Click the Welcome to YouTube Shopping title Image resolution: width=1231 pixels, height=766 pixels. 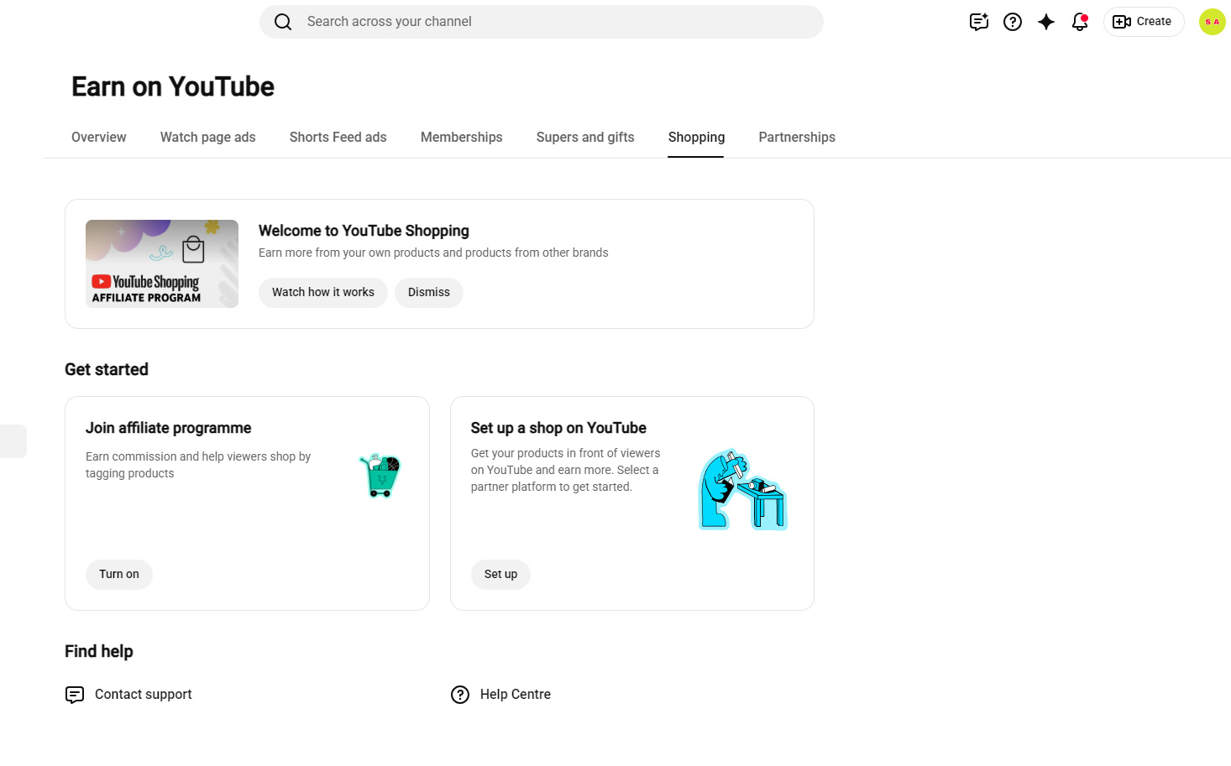(364, 231)
